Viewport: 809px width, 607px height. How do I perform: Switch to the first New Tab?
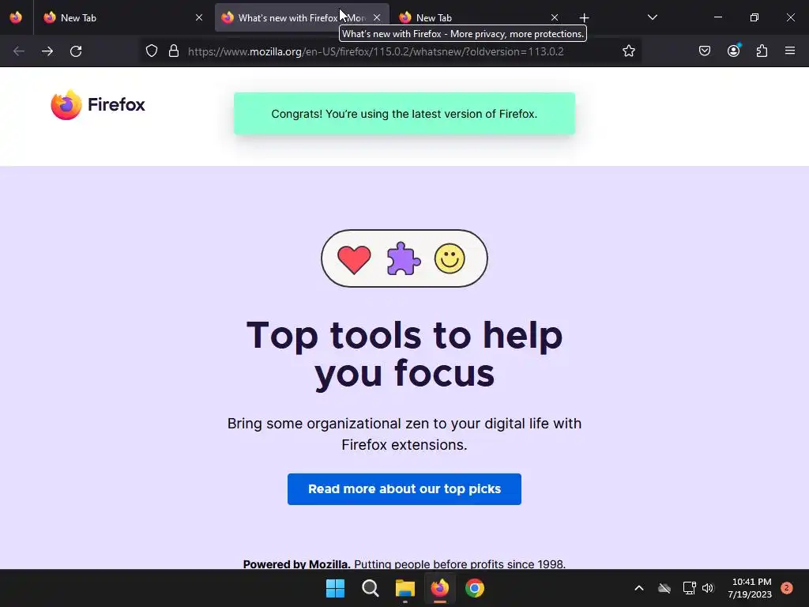(x=123, y=17)
